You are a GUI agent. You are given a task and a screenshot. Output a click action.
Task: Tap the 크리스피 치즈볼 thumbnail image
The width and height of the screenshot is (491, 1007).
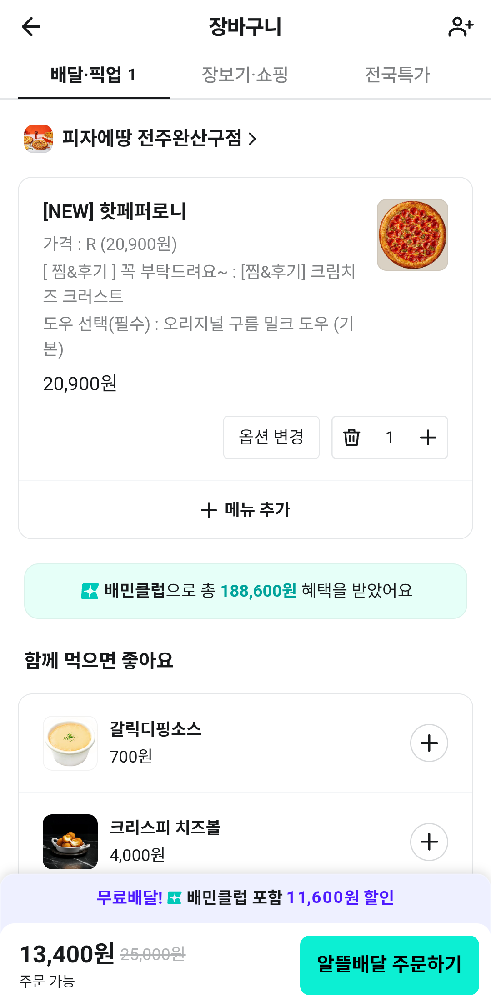tap(70, 842)
